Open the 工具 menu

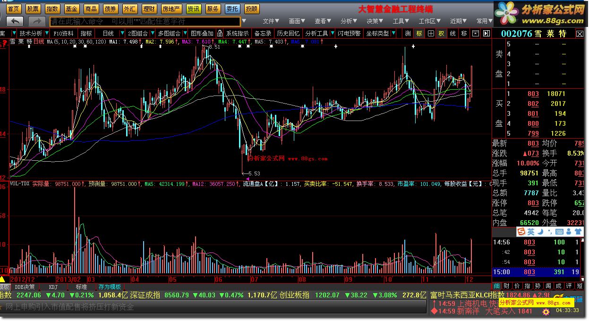[401, 21]
